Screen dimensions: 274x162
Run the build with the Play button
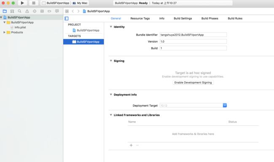pyautogui.click(x=22, y=3)
